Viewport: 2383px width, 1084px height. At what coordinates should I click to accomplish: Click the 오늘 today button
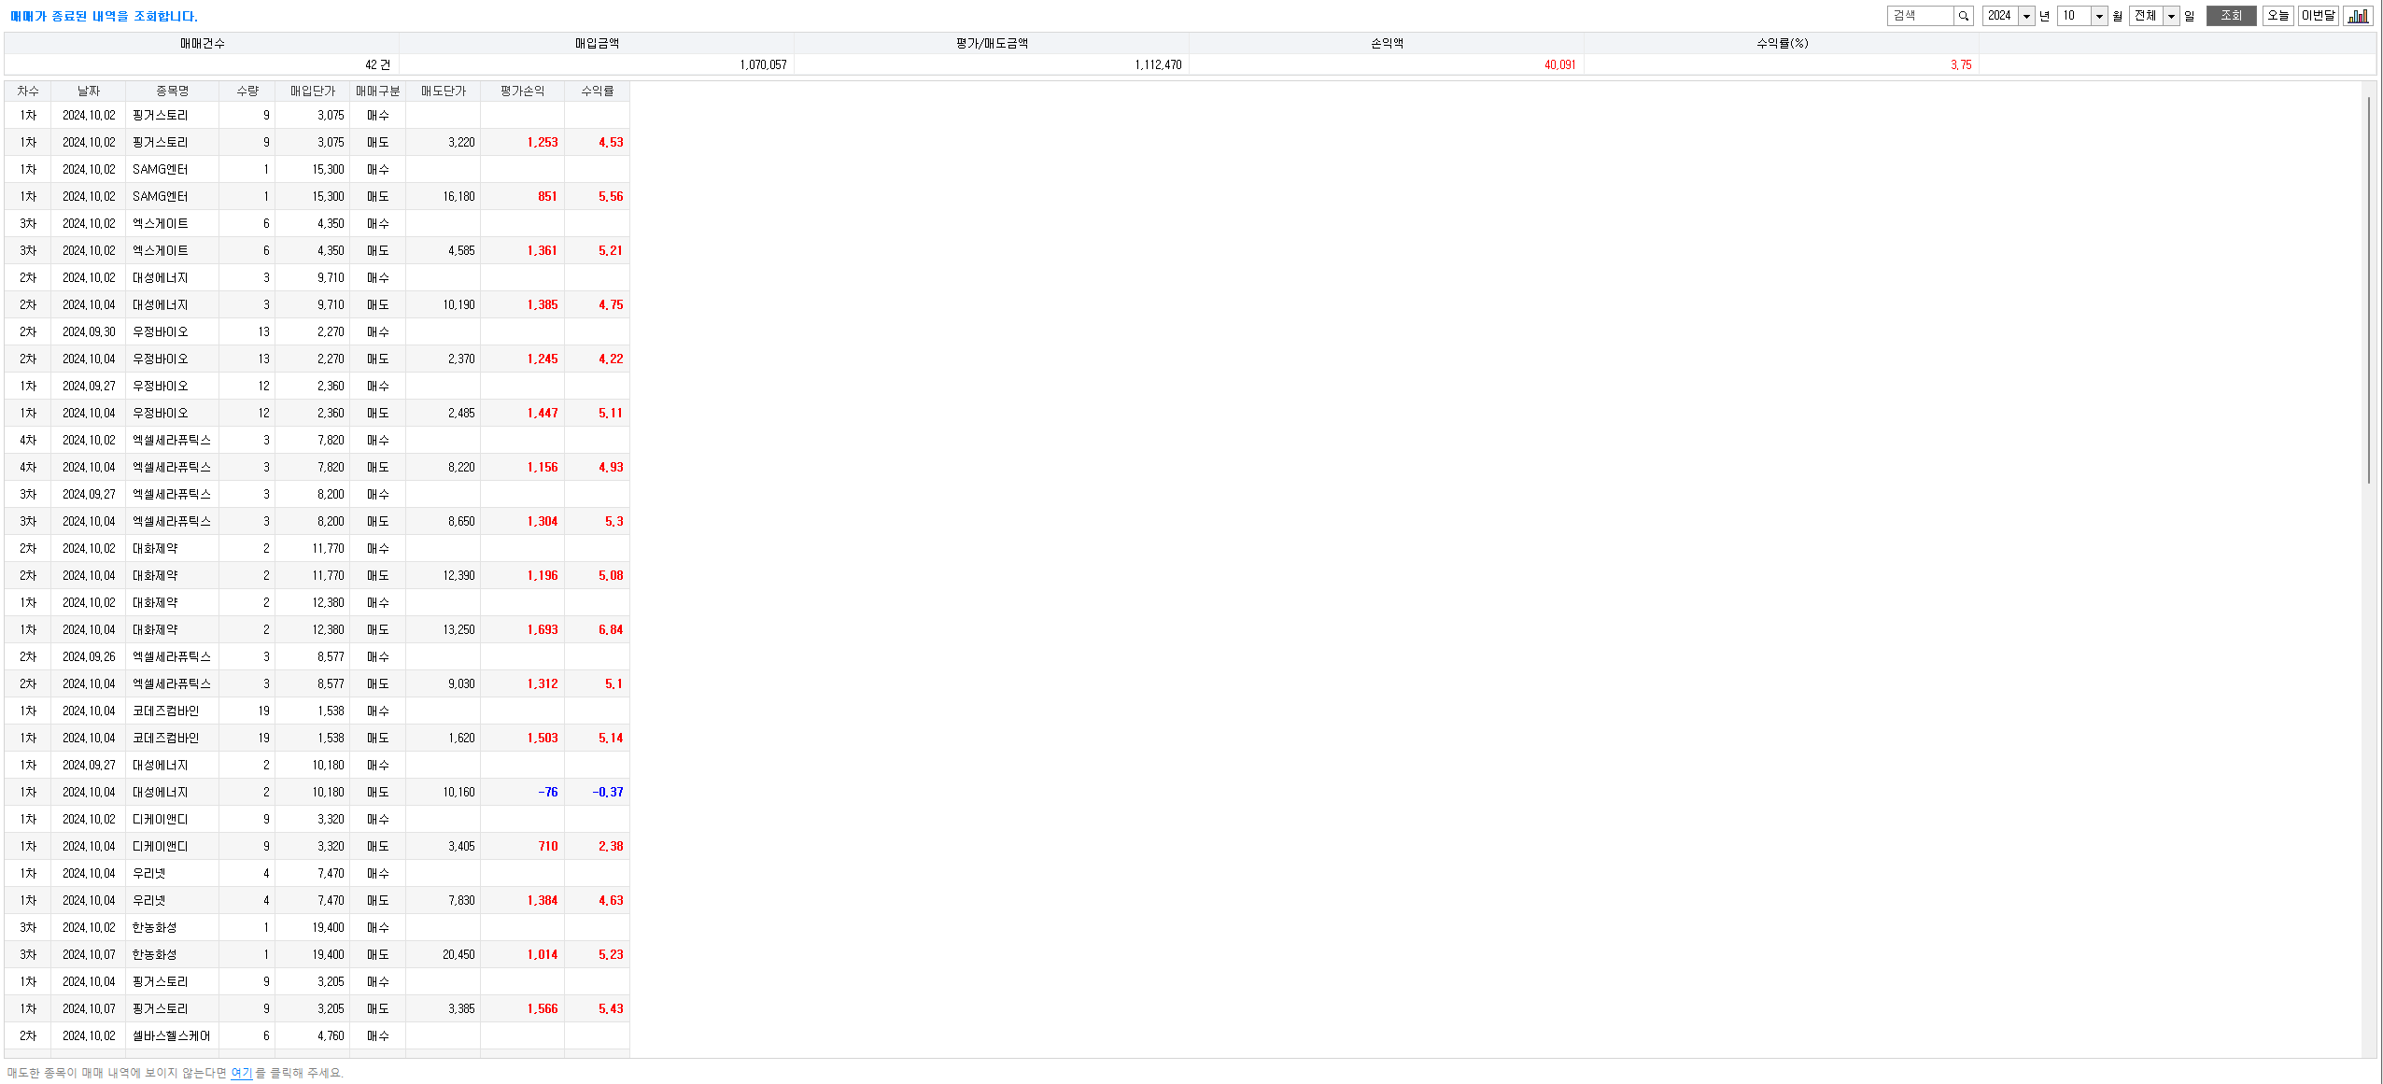(2277, 16)
